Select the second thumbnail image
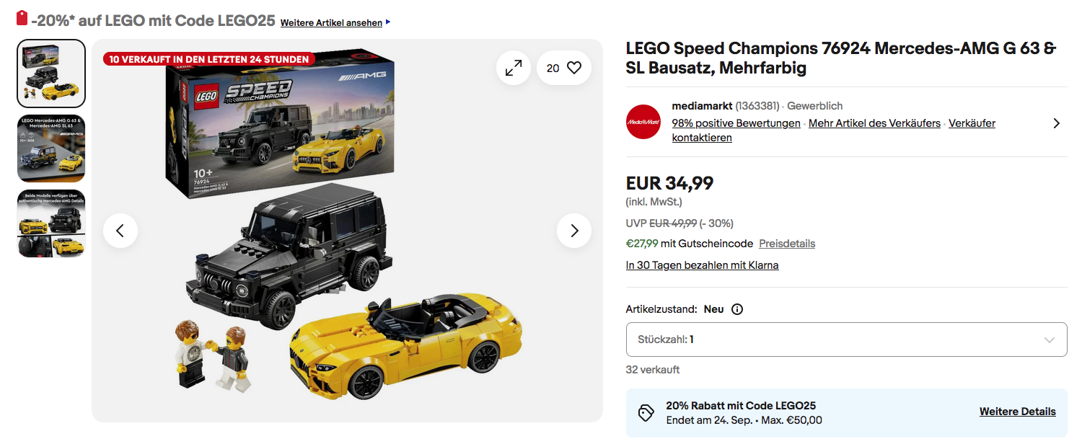This screenshot has height=444, width=1082. [x=51, y=148]
